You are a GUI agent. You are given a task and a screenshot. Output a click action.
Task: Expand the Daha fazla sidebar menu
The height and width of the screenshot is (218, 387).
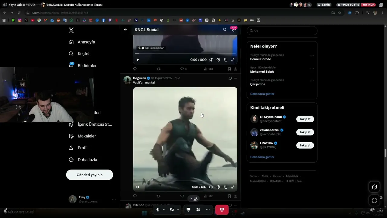pyautogui.click(x=83, y=160)
